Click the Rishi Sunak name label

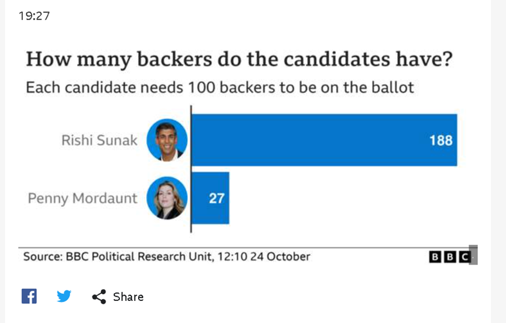pos(99,140)
